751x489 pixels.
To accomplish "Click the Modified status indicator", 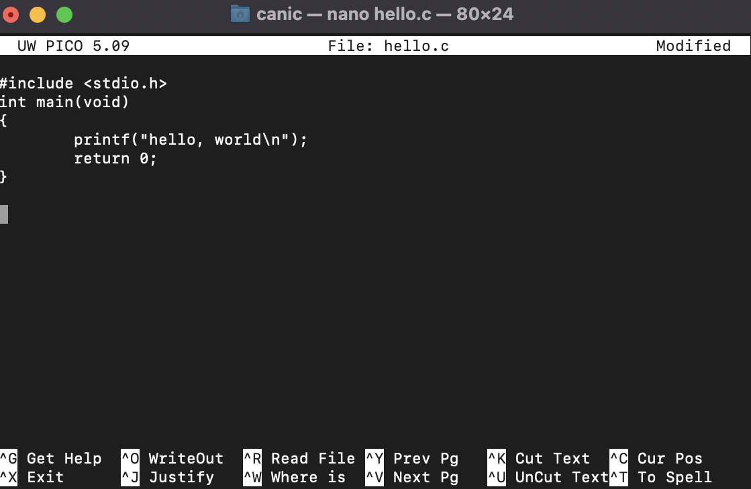I will point(693,46).
